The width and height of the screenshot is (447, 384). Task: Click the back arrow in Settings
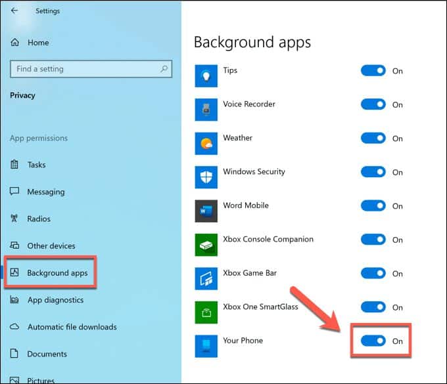coord(14,11)
